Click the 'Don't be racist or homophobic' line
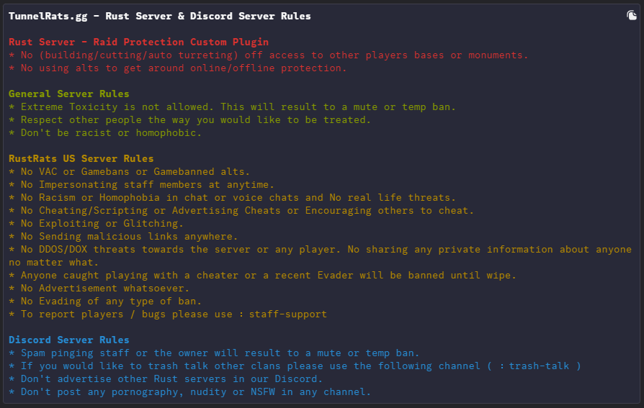This screenshot has width=644, height=408. pyautogui.click(x=105, y=133)
